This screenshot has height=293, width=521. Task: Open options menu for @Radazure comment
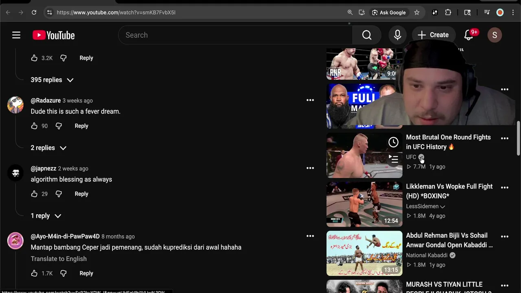(310, 100)
